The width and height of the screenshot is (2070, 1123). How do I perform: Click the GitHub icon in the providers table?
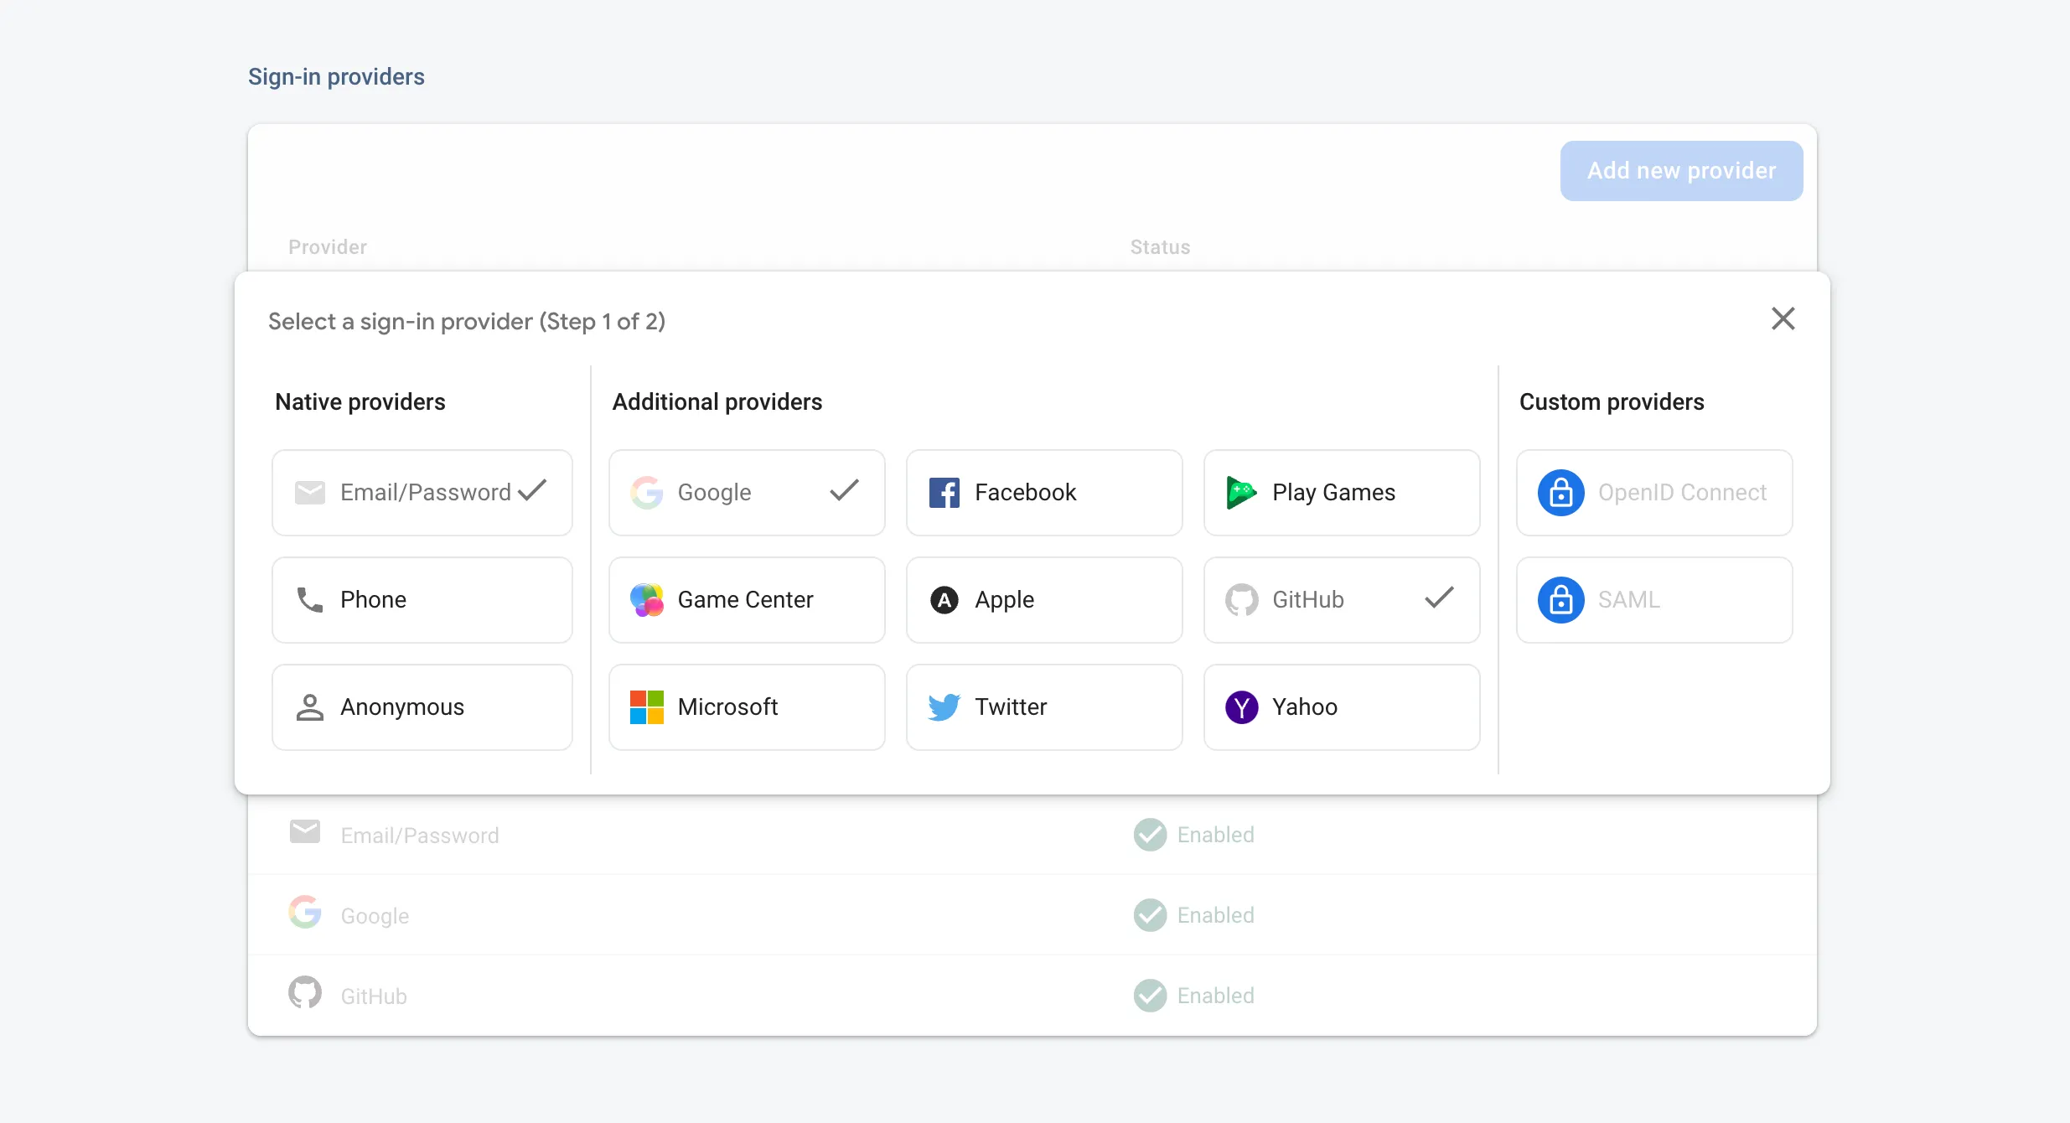click(305, 993)
